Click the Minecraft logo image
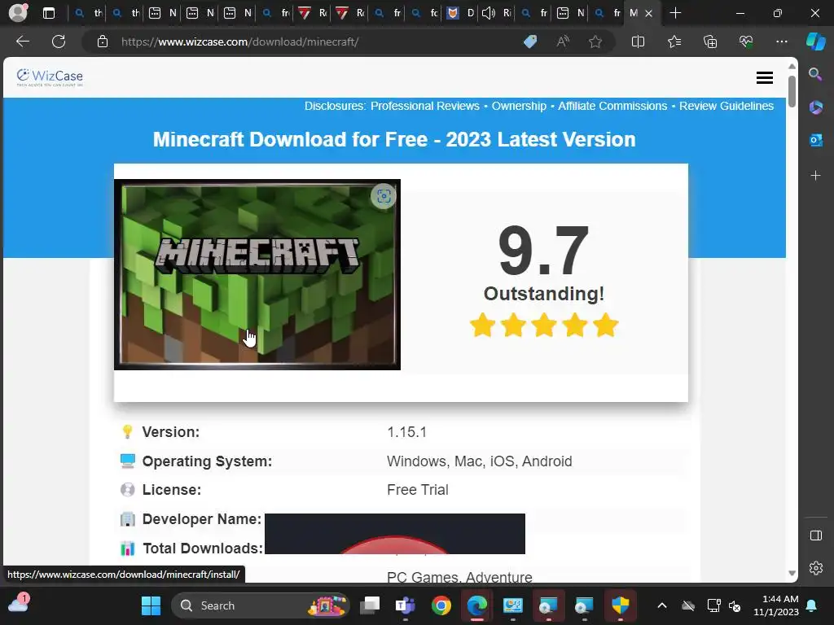This screenshot has height=625, width=834. tap(257, 274)
